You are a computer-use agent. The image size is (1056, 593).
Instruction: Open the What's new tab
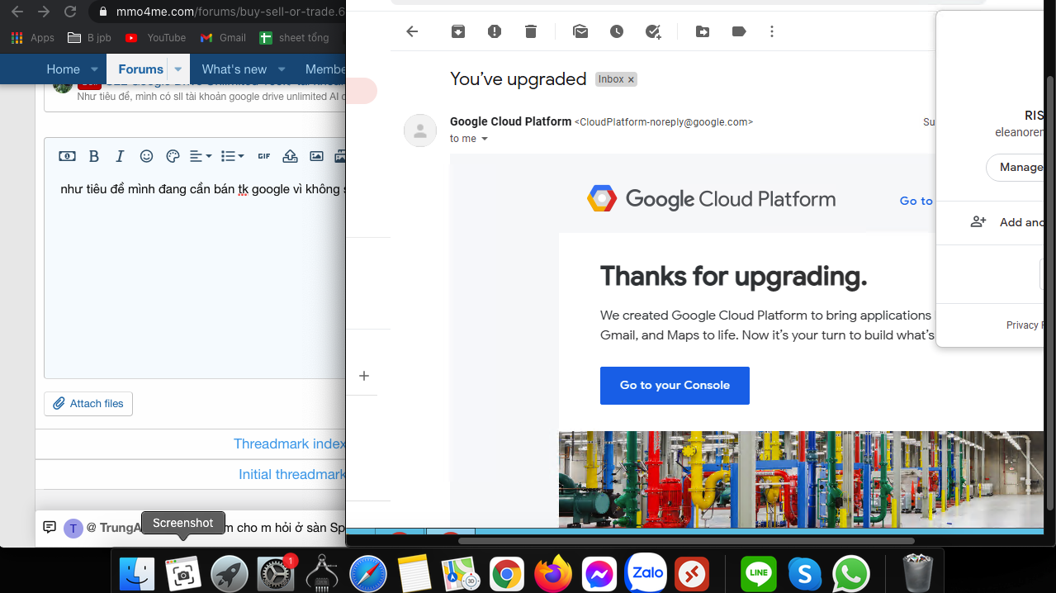pyautogui.click(x=234, y=69)
